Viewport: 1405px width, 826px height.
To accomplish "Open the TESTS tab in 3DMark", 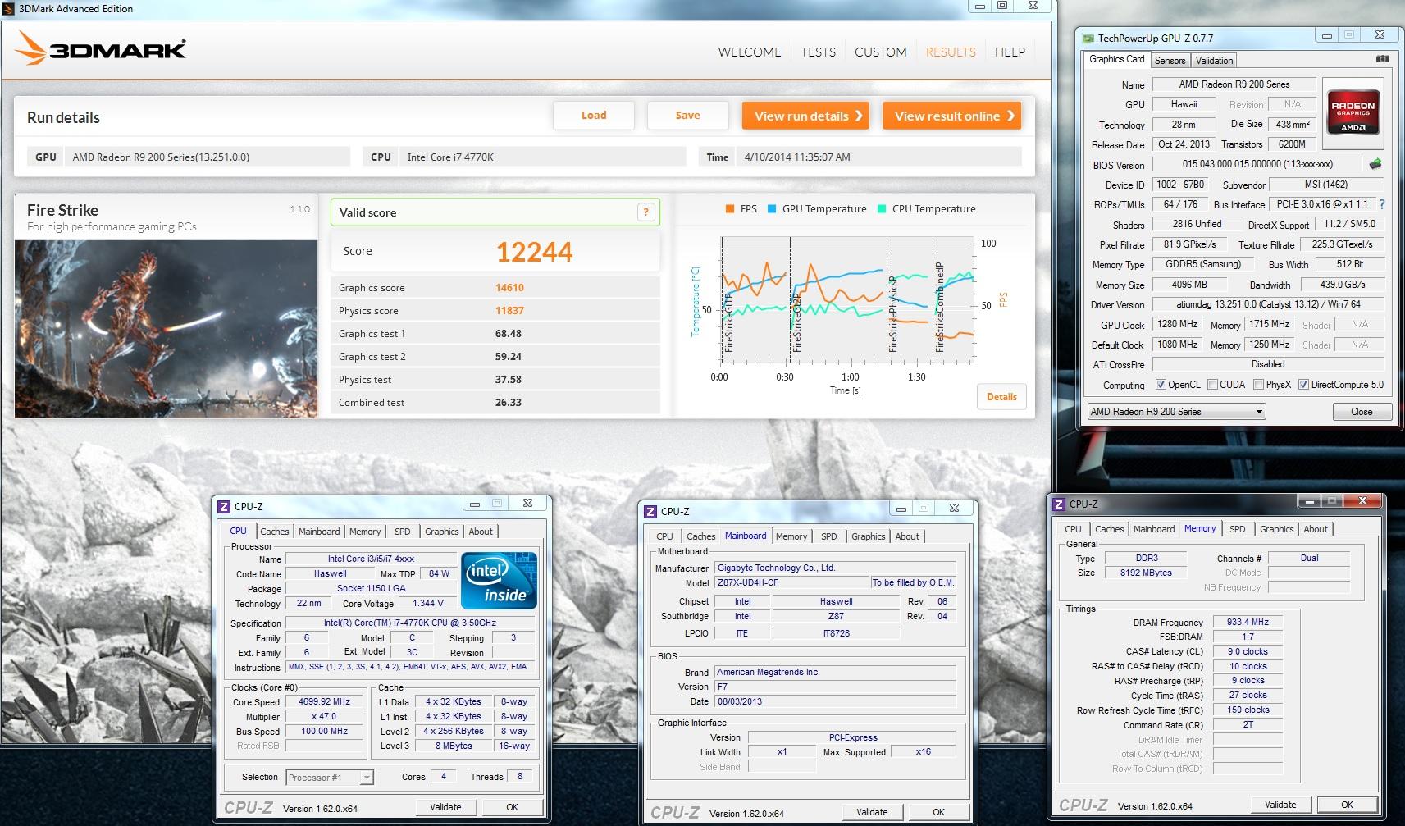I will (x=818, y=52).
